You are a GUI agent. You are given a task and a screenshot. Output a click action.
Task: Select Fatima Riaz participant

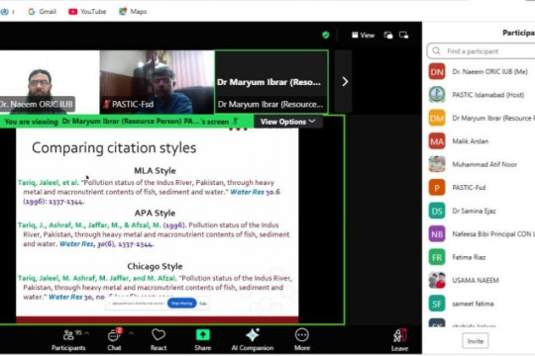(x=481, y=257)
